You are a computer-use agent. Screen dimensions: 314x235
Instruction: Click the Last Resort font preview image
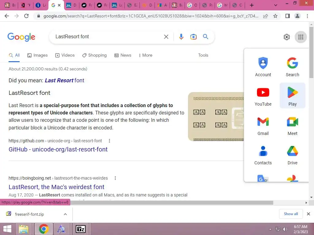pos(216,117)
